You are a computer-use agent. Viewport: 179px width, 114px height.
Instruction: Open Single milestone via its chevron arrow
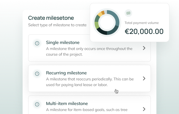point(144,48)
